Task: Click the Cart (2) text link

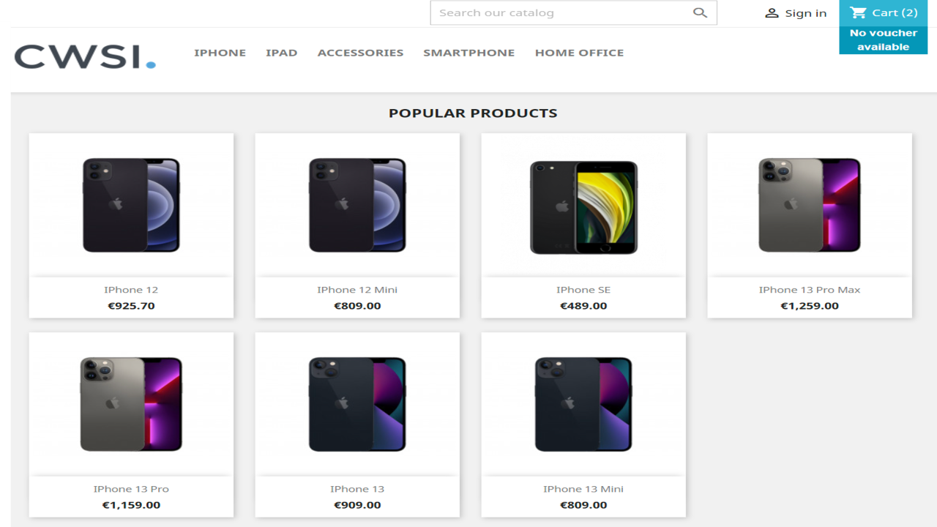Action: [895, 12]
